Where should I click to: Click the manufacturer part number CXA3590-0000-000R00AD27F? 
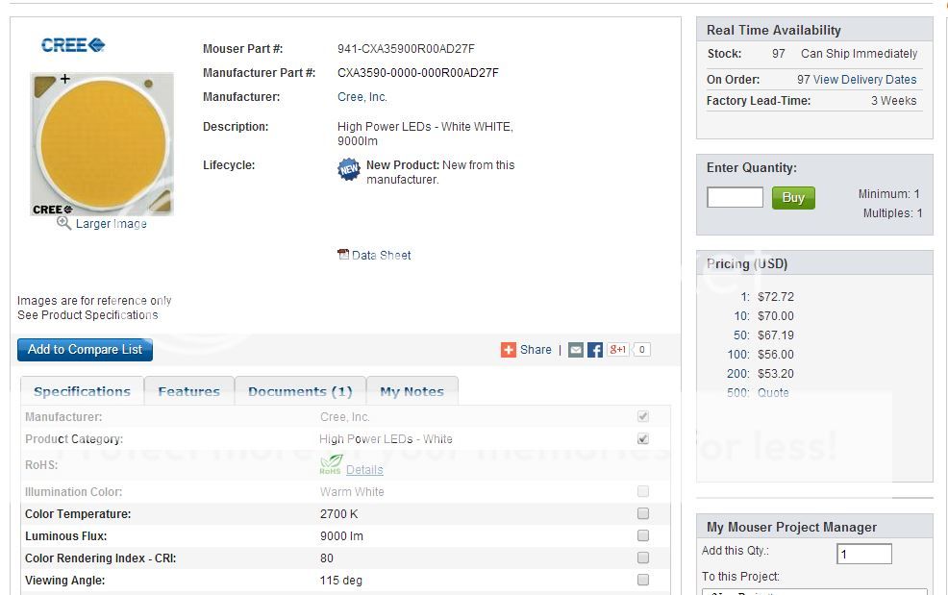pos(418,72)
